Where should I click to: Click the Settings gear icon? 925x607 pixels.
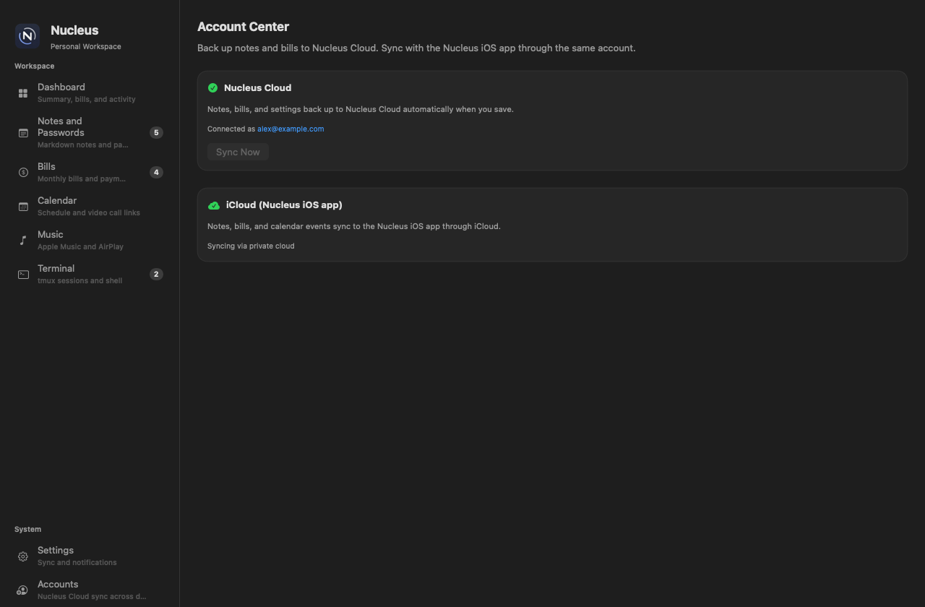23,556
